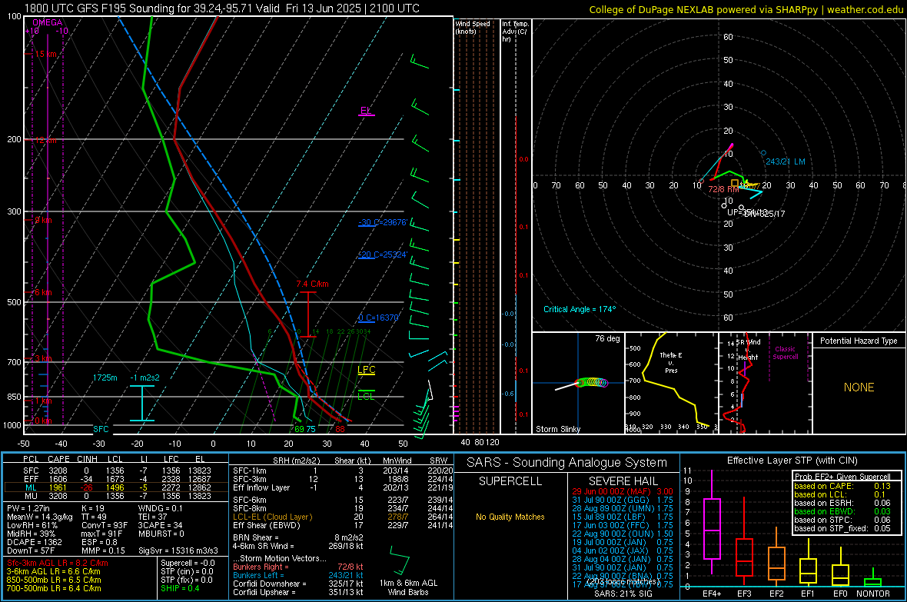Click the 29 Jun 00 00Z (MAF) hail match
Screen dimensions: 907x602
(x=623, y=491)
